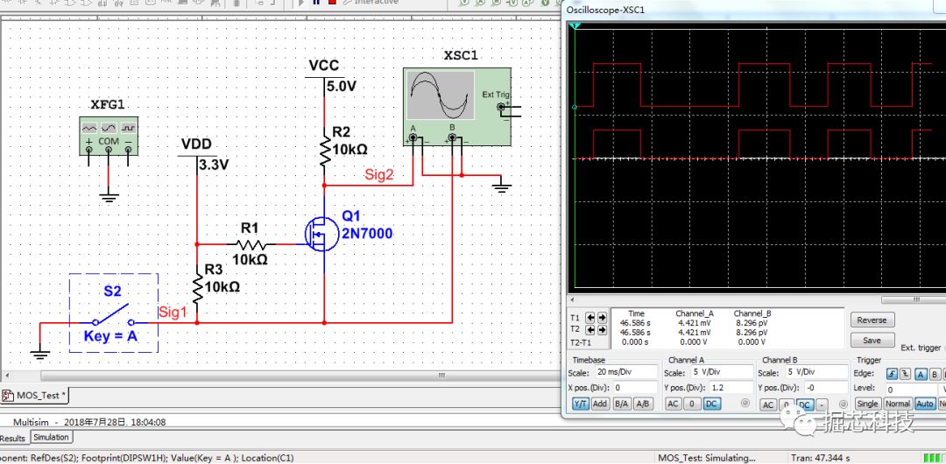Click the T1 cursor marker atop scope

pos(575,26)
